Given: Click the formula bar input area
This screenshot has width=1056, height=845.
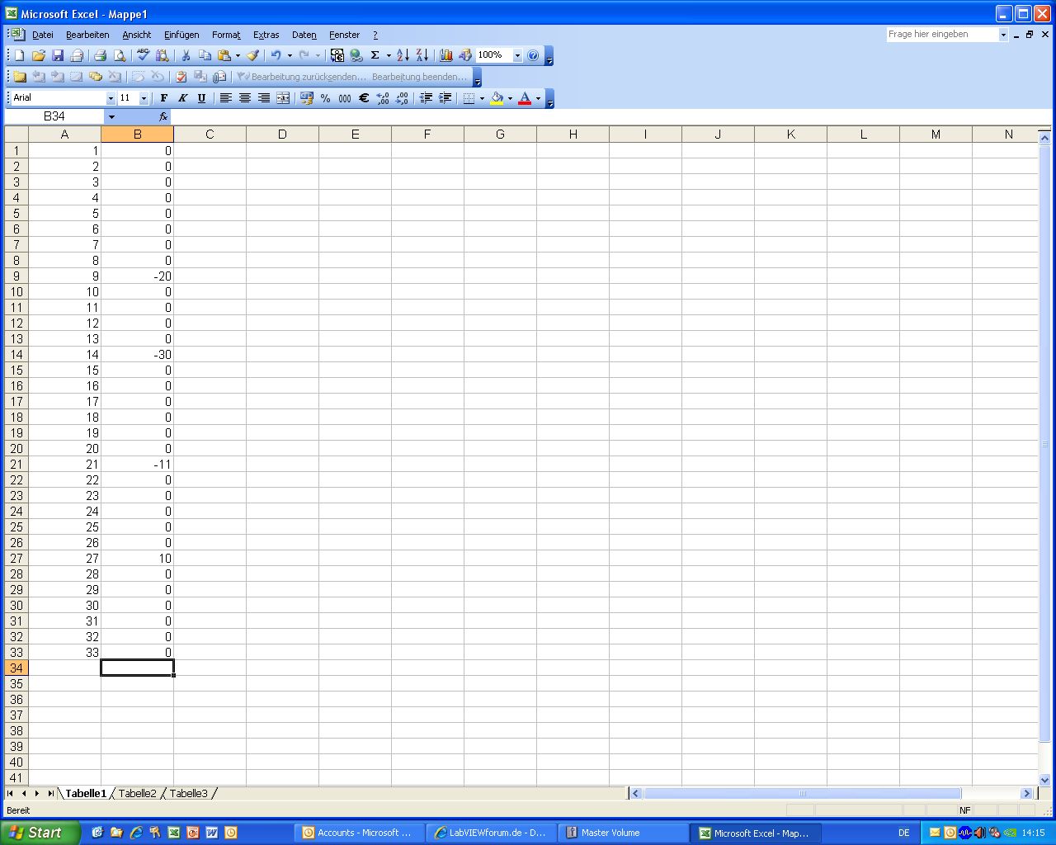Looking at the screenshot, I should 610,117.
